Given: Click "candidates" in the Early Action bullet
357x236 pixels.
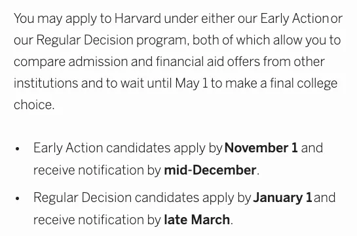Looking at the screenshot, I should point(138,148).
